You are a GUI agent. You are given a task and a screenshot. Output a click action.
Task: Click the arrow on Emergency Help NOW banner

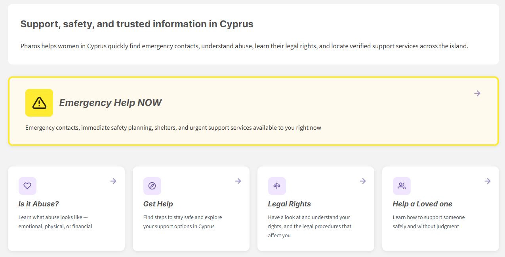(477, 93)
